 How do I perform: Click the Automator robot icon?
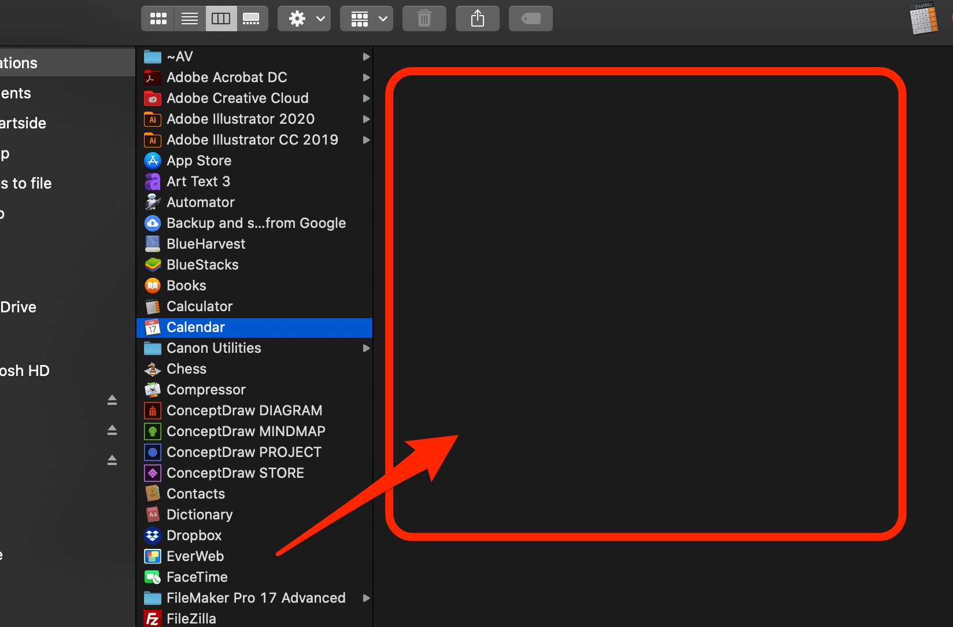153,202
